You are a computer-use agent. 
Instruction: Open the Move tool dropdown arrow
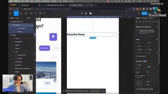(x=18, y=14)
